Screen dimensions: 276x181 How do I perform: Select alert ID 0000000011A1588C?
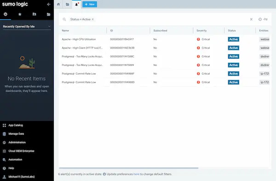coord(122,56)
